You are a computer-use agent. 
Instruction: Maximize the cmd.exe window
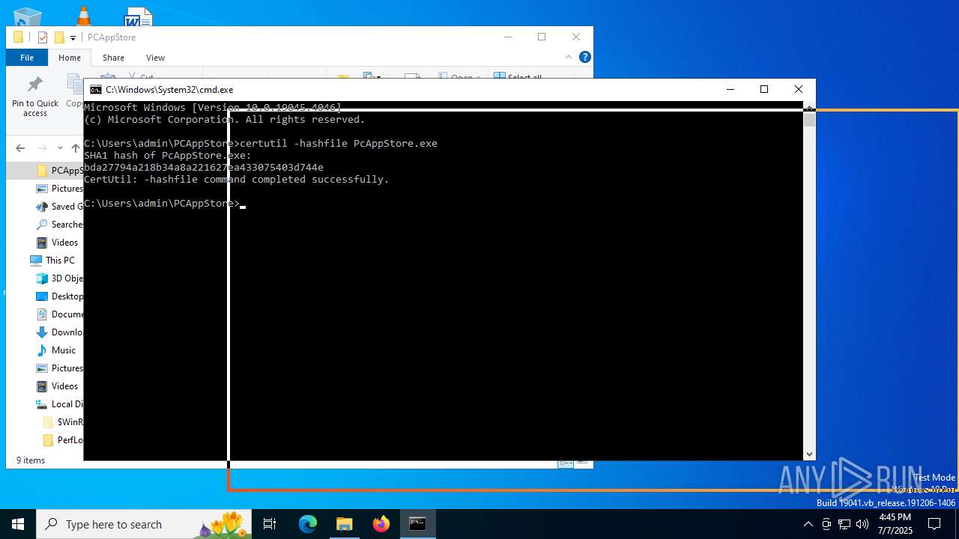tap(764, 89)
